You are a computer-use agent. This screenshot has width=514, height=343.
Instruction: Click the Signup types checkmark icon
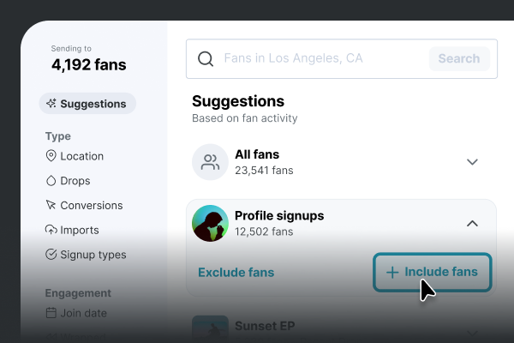pos(51,255)
